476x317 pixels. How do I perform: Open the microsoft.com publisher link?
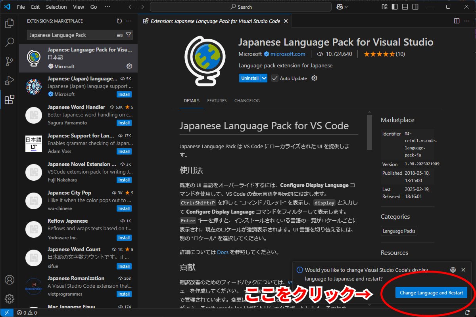[x=288, y=54]
